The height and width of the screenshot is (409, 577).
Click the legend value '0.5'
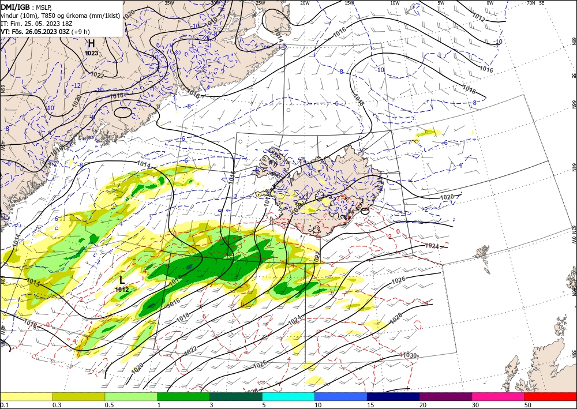(x=109, y=405)
